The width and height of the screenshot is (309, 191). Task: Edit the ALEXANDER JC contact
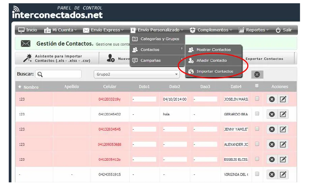[283, 144]
